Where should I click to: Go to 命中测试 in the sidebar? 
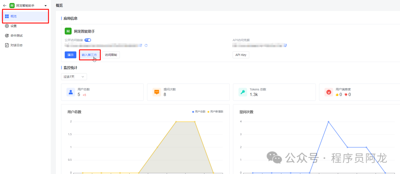[16, 35]
